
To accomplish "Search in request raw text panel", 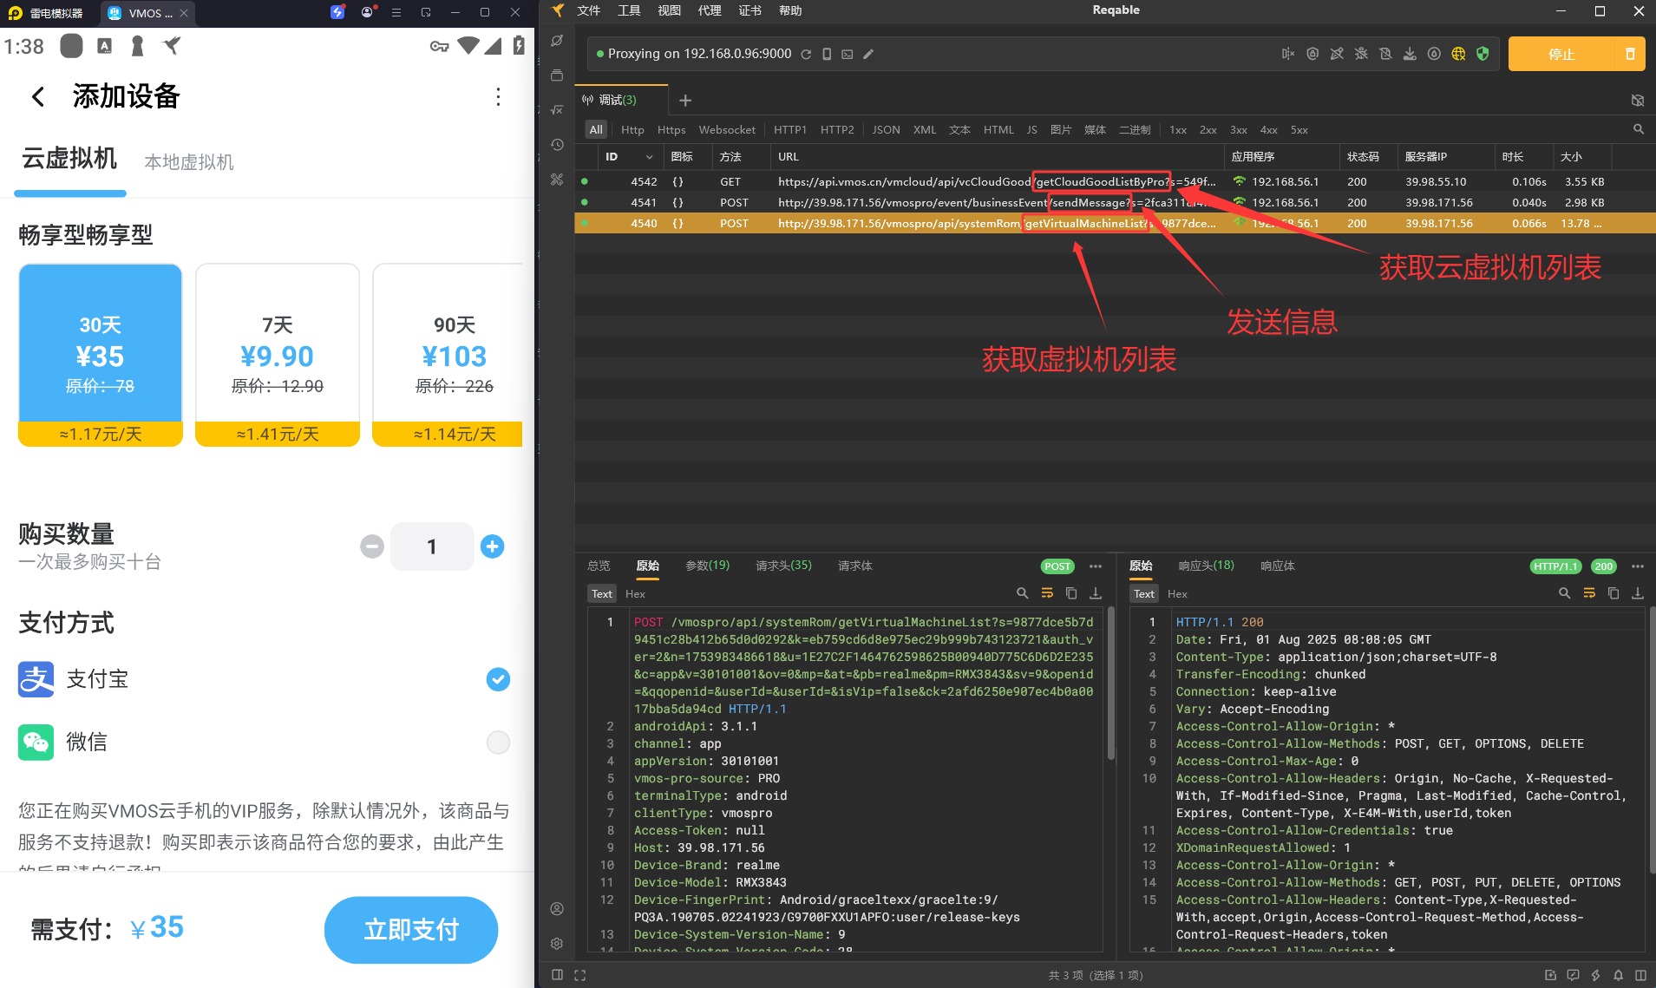I will [x=1023, y=593].
